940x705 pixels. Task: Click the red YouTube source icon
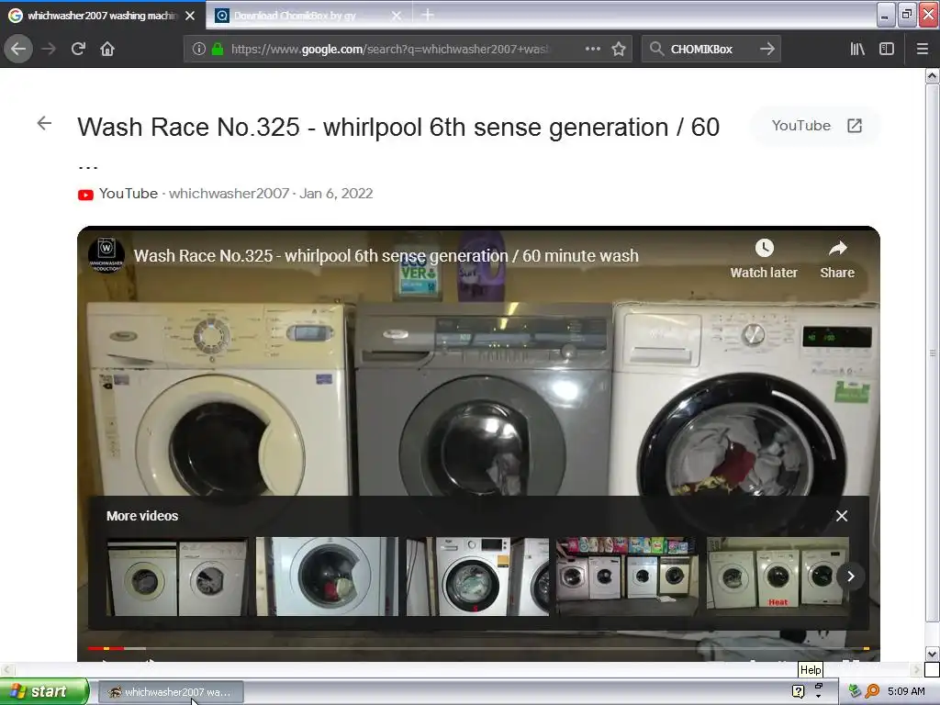pos(85,195)
